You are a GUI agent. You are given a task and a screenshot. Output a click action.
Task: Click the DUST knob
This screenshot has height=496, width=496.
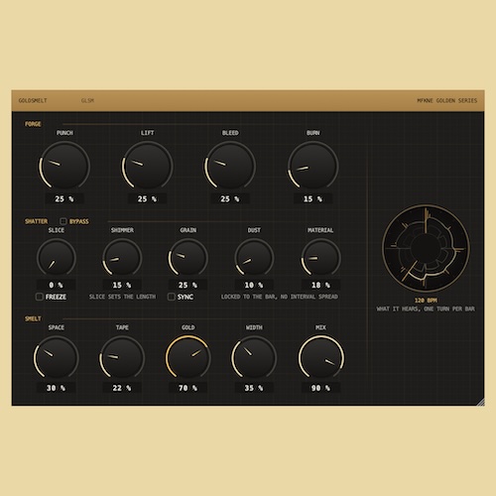click(x=254, y=258)
